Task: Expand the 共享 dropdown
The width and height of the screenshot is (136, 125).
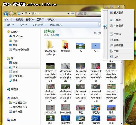Action: pos(23,25)
